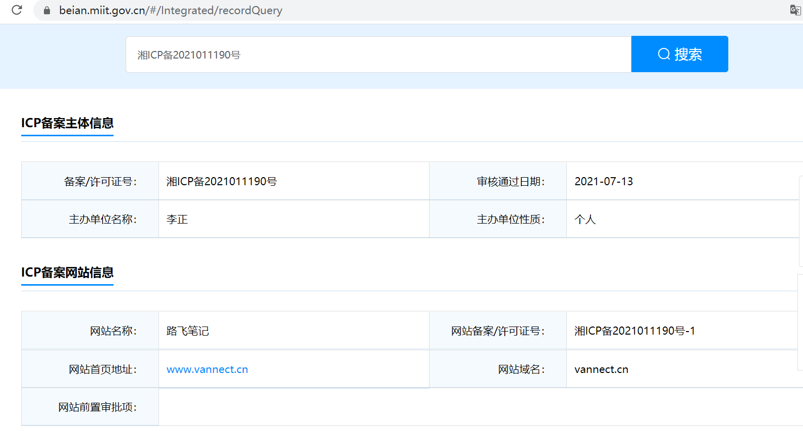Focus the ICP number search input field

coord(379,55)
